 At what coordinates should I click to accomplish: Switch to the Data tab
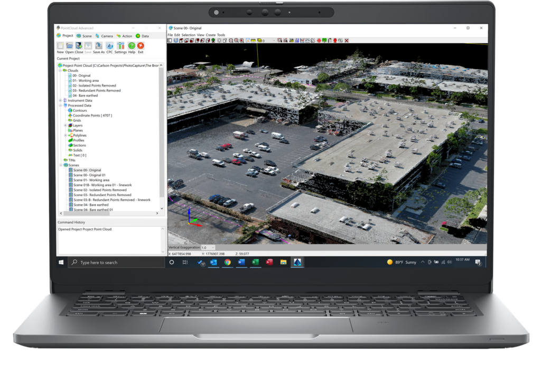point(142,36)
